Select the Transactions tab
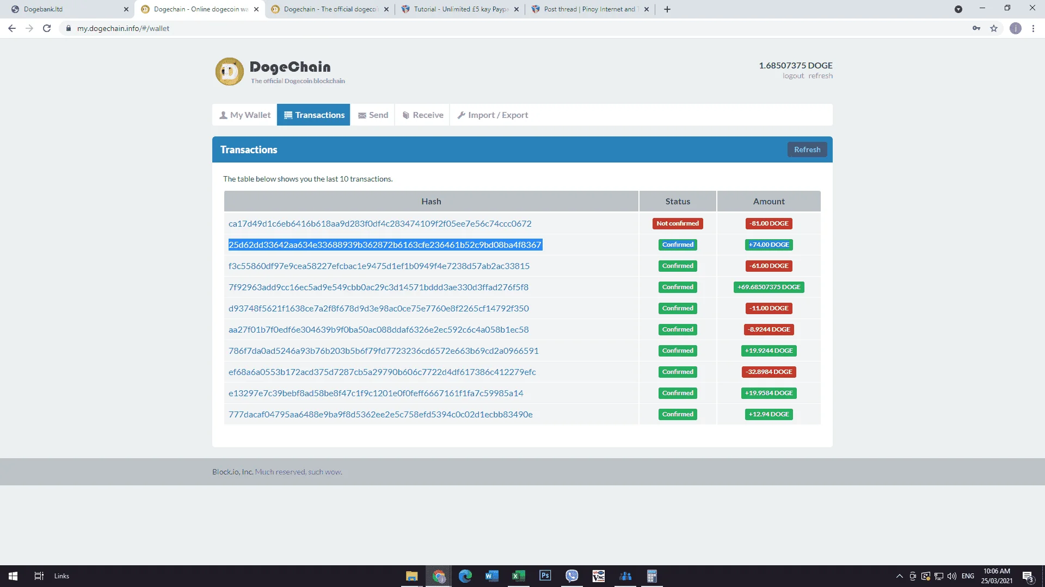This screenshot has height=587, width=1045. click(313, 115)
